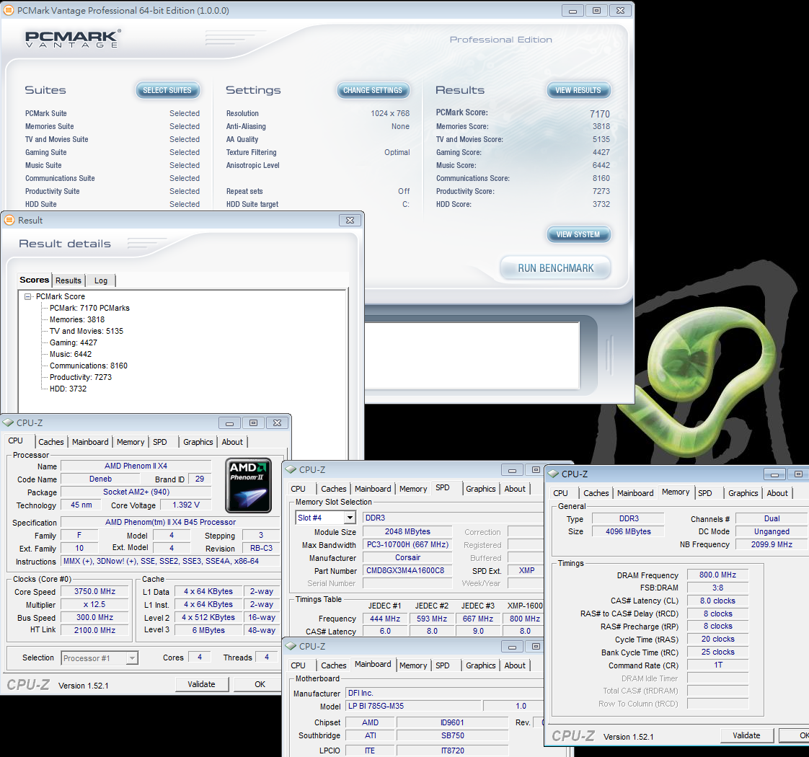
Task: Click Validate in the CPU-Z Processor window
Action: pos(201,684)
